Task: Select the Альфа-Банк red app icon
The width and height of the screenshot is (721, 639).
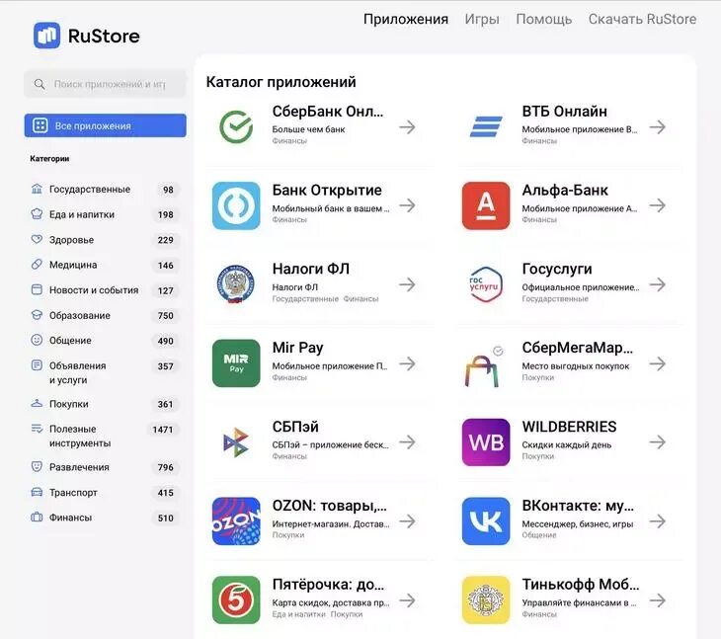Action: pyautogui.click(x=486, y=205)
